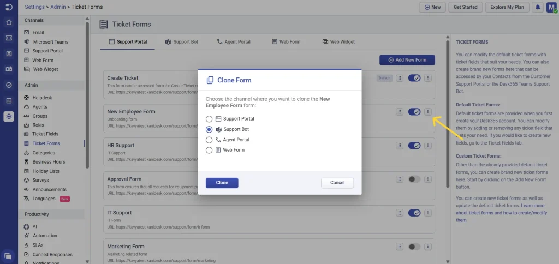This screenshot has height=264, width=559.
Task: Open user profile avatar M
Action: (x=551, y=7)
